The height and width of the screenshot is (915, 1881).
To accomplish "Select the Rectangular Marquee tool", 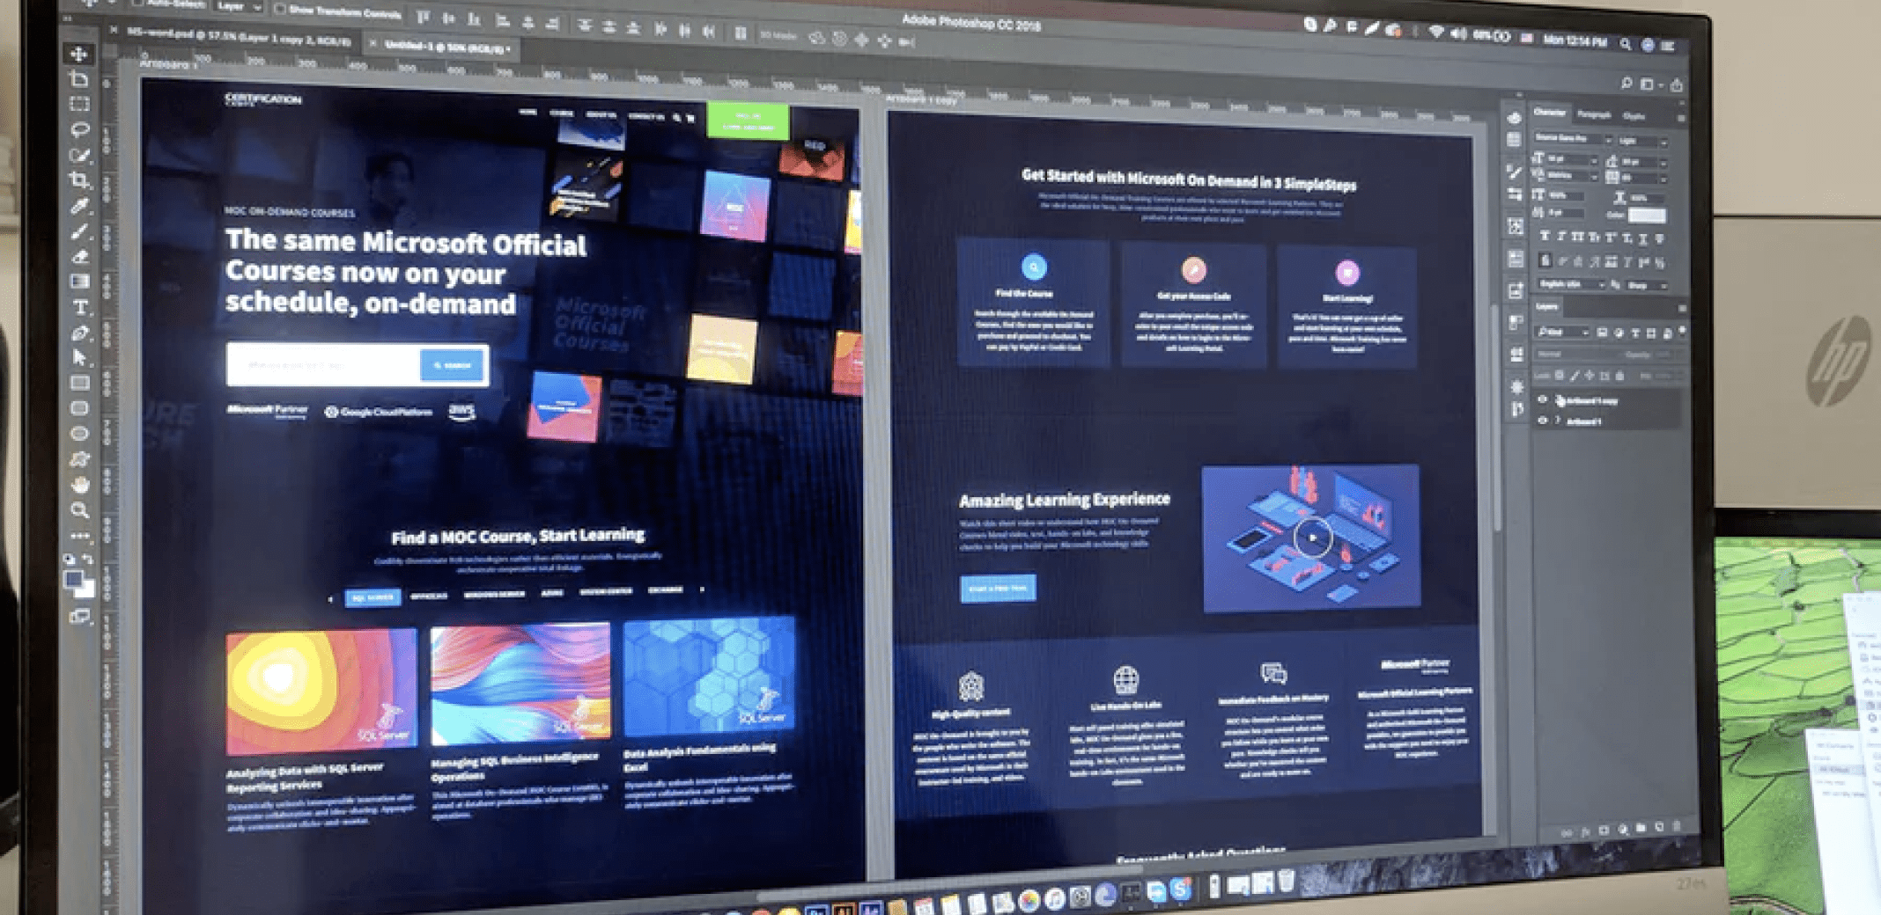I will 79,104.
